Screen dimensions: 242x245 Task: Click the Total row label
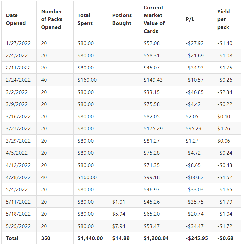click(x=12, y=238)
